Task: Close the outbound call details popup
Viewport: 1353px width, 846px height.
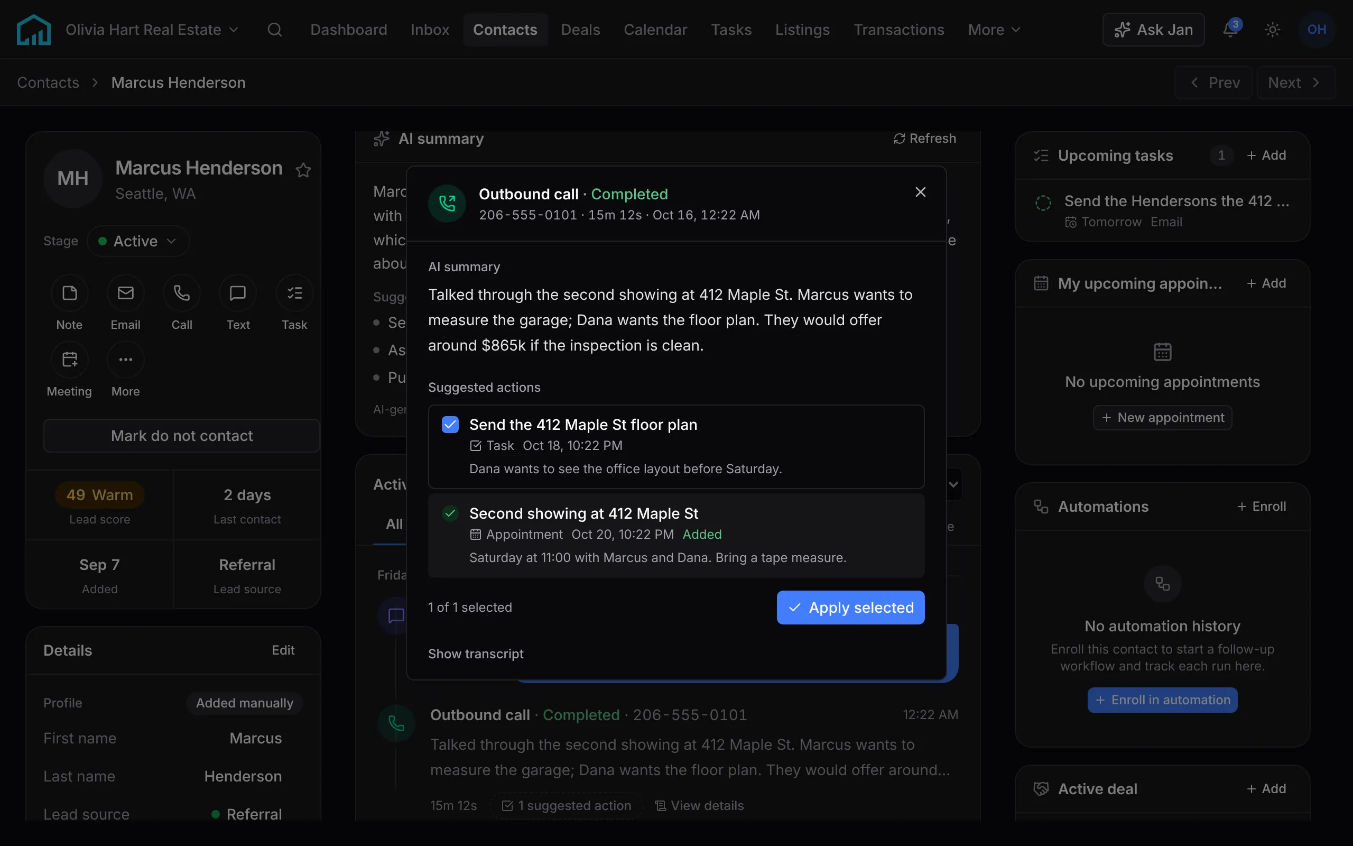Action: click(920, 192)
